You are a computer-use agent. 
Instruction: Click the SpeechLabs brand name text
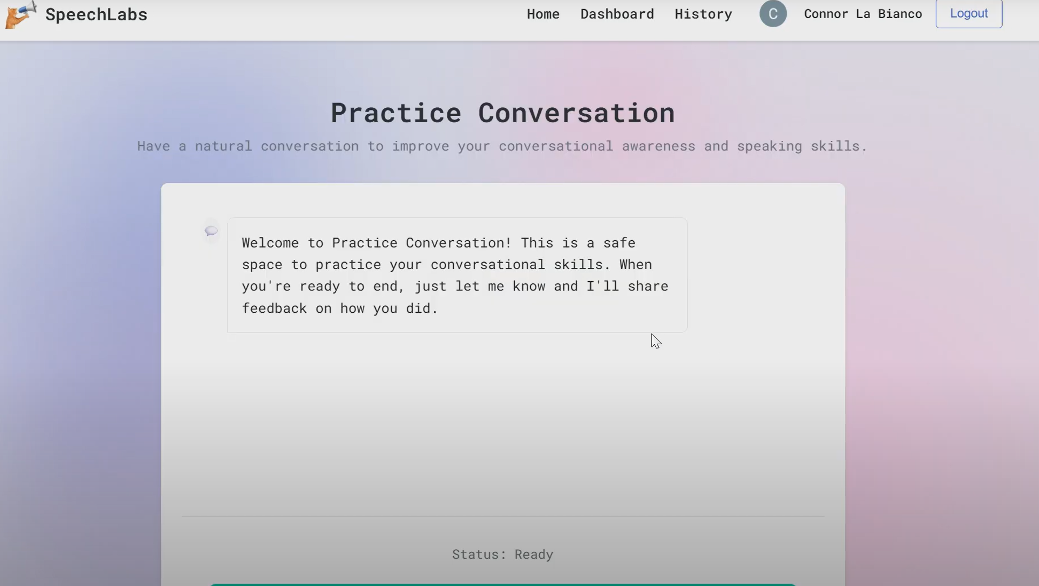[x=96, y=14]
